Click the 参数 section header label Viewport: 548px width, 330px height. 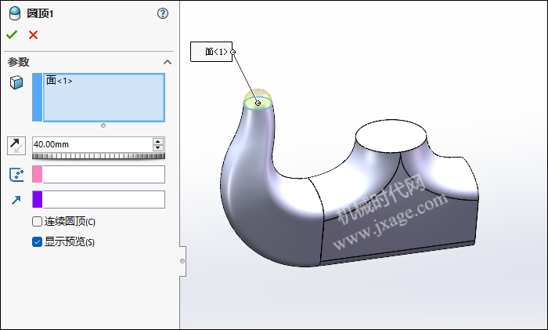click(x=19, y=62)
